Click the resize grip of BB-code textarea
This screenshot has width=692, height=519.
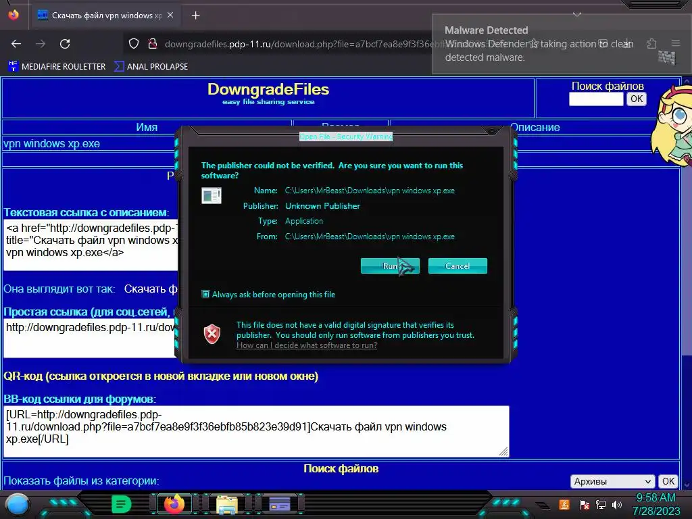503,451
